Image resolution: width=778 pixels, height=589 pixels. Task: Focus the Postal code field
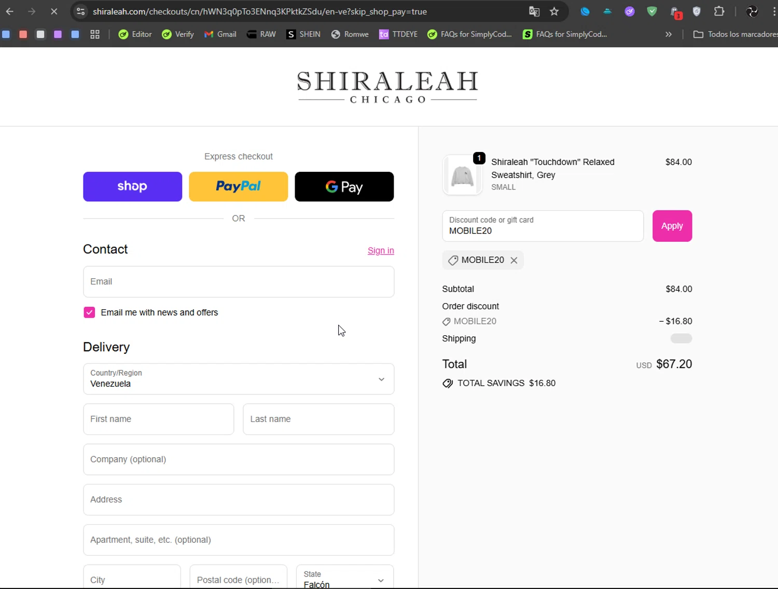pos(239,577)
